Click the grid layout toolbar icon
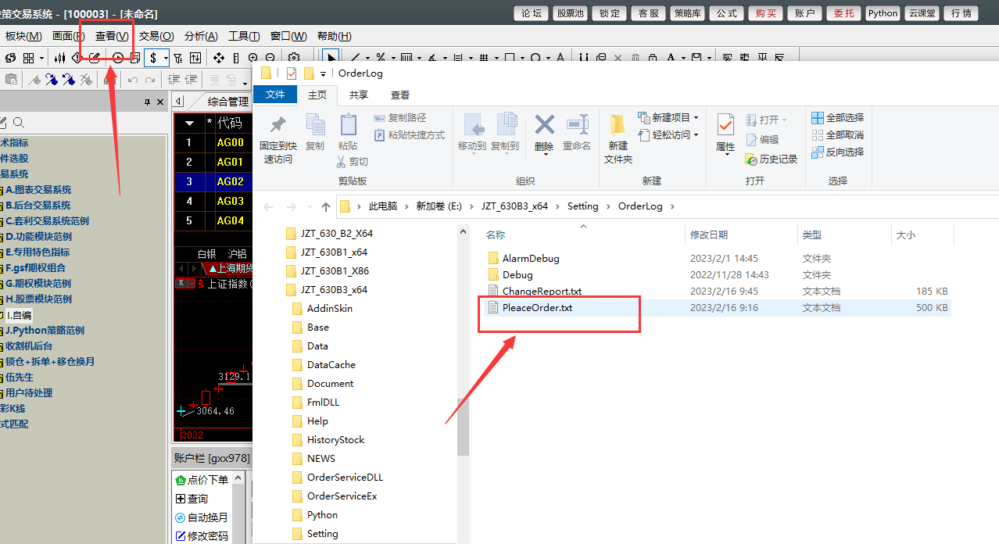The height and width of the screenshot is (544, 999). 28,58
